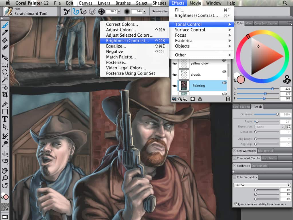
Task: Hide the yellow glow layer
Action: click(175, 64)
